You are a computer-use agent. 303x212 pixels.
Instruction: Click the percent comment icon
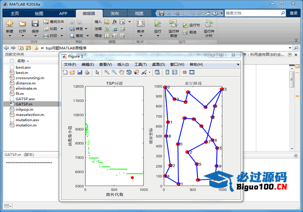coord(107,29)
